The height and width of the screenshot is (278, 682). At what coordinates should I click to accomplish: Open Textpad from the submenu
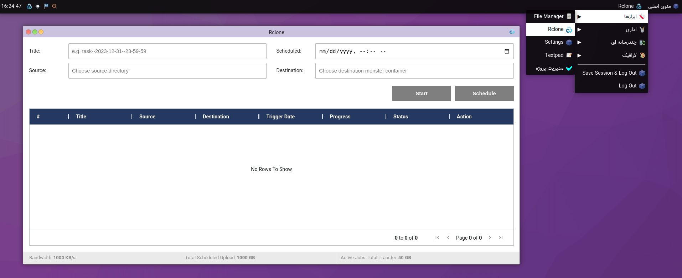(551, 55)
